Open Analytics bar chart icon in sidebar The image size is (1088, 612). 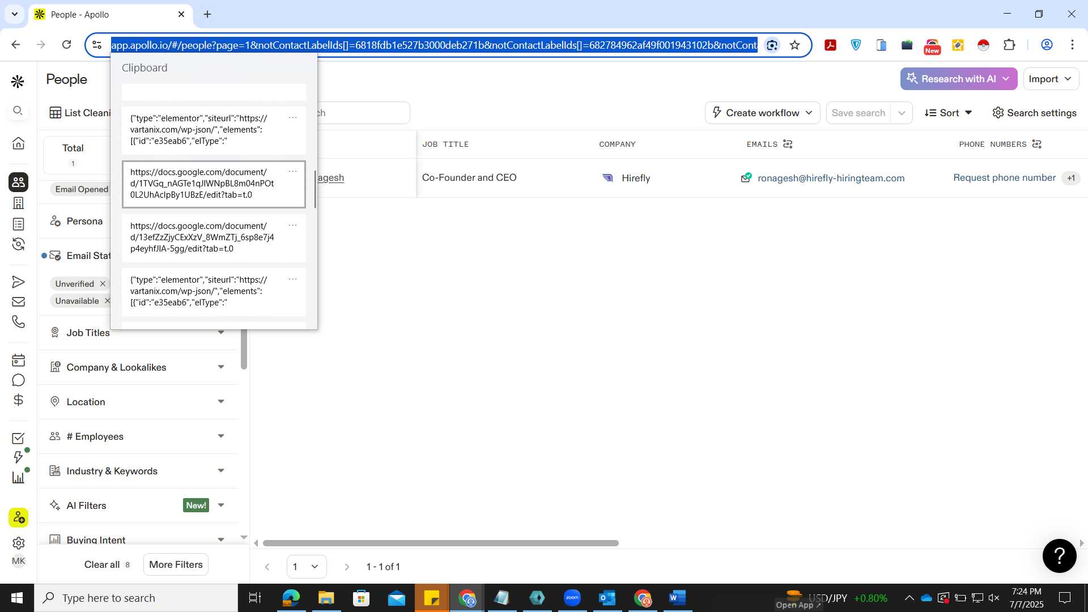click(x=18, y=477)
